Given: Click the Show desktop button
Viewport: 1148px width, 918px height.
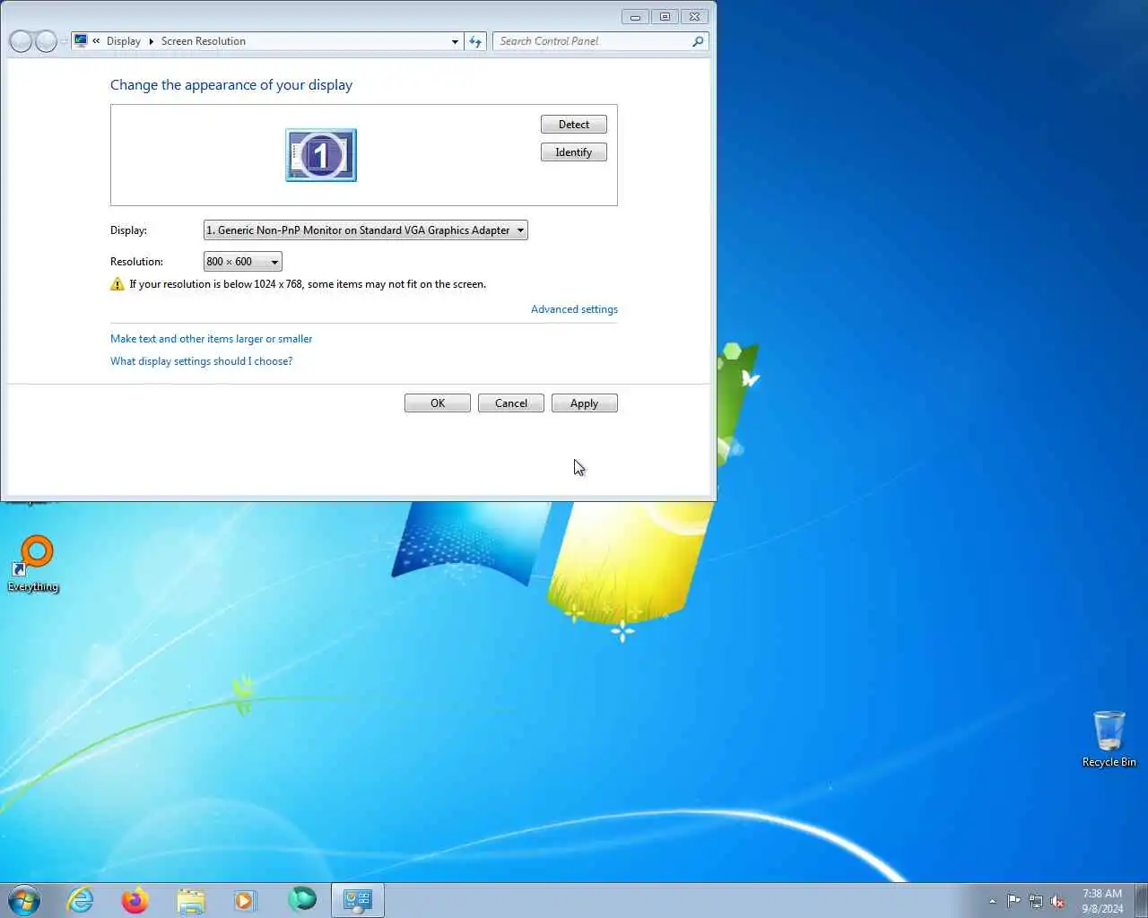Looking at the screenshot, I should [x=1141, y=900].
